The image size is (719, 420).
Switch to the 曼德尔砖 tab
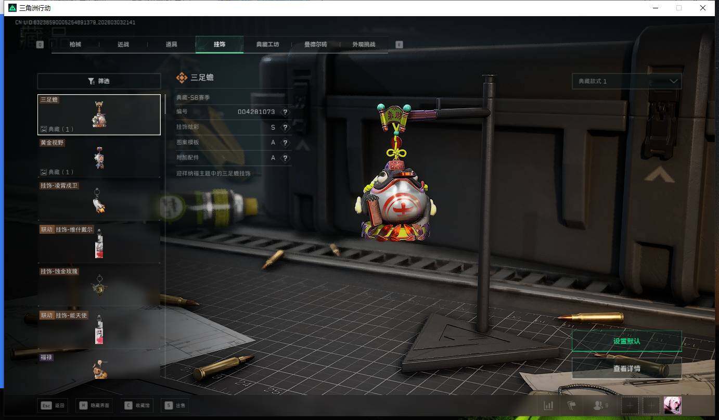[316, 45]
